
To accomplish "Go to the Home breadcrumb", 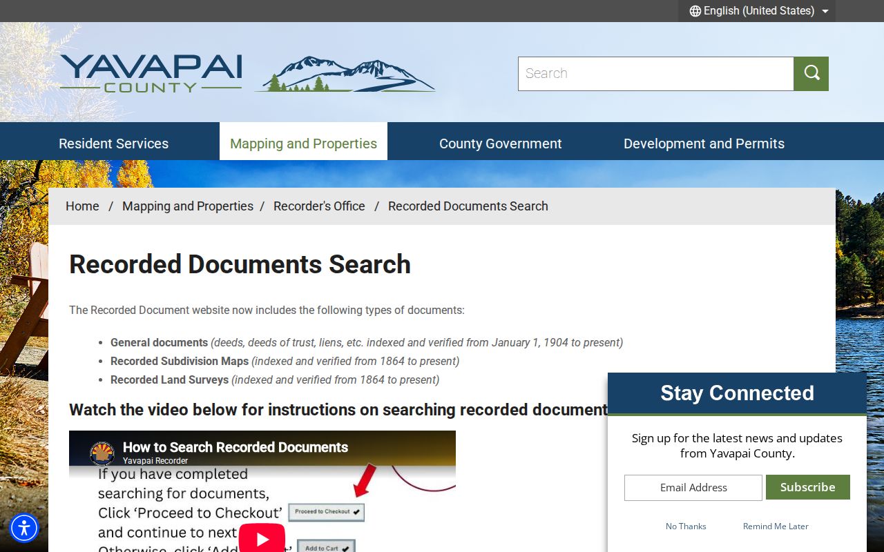I will tap(82, 206).
